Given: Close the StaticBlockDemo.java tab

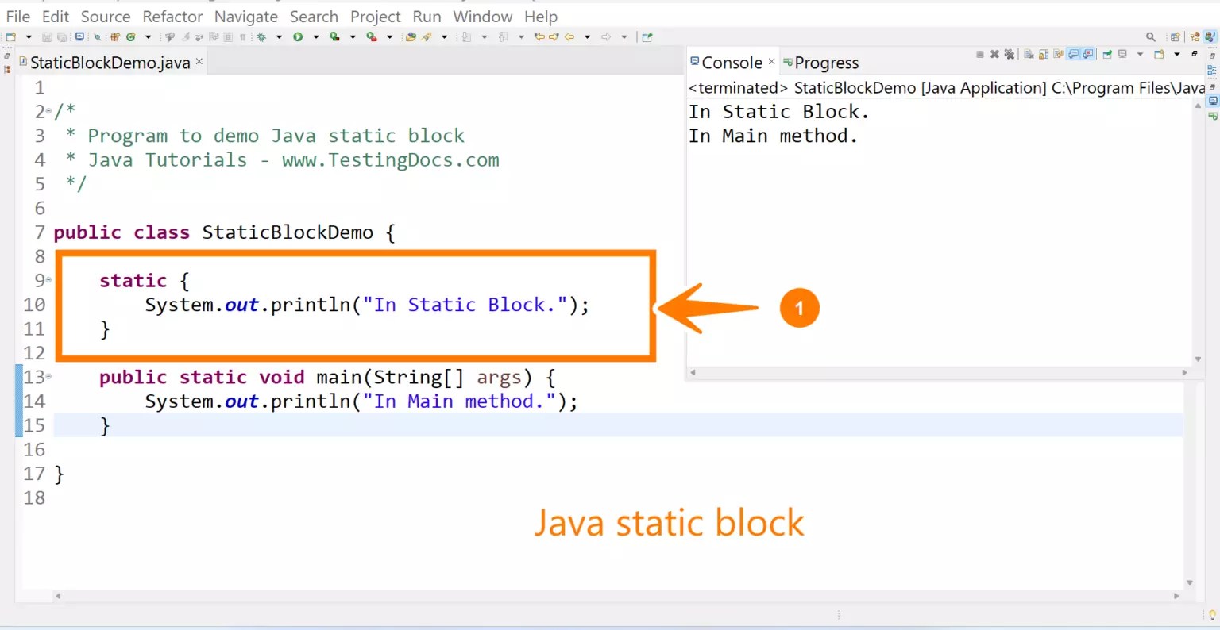Looking at the screenshot, I should 199,61.
